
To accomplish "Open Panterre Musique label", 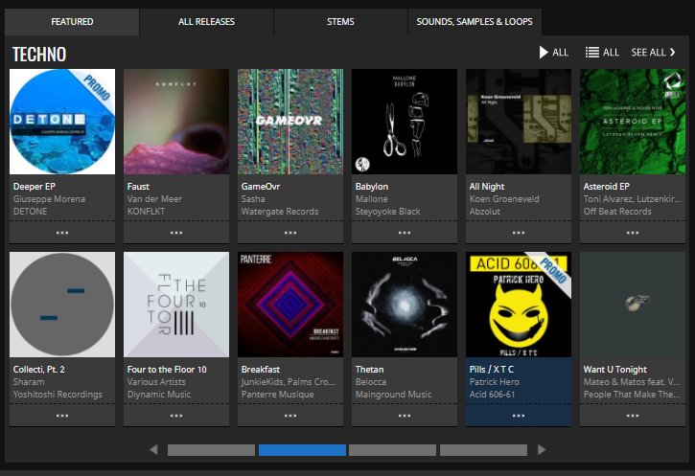I will (277, 394).
